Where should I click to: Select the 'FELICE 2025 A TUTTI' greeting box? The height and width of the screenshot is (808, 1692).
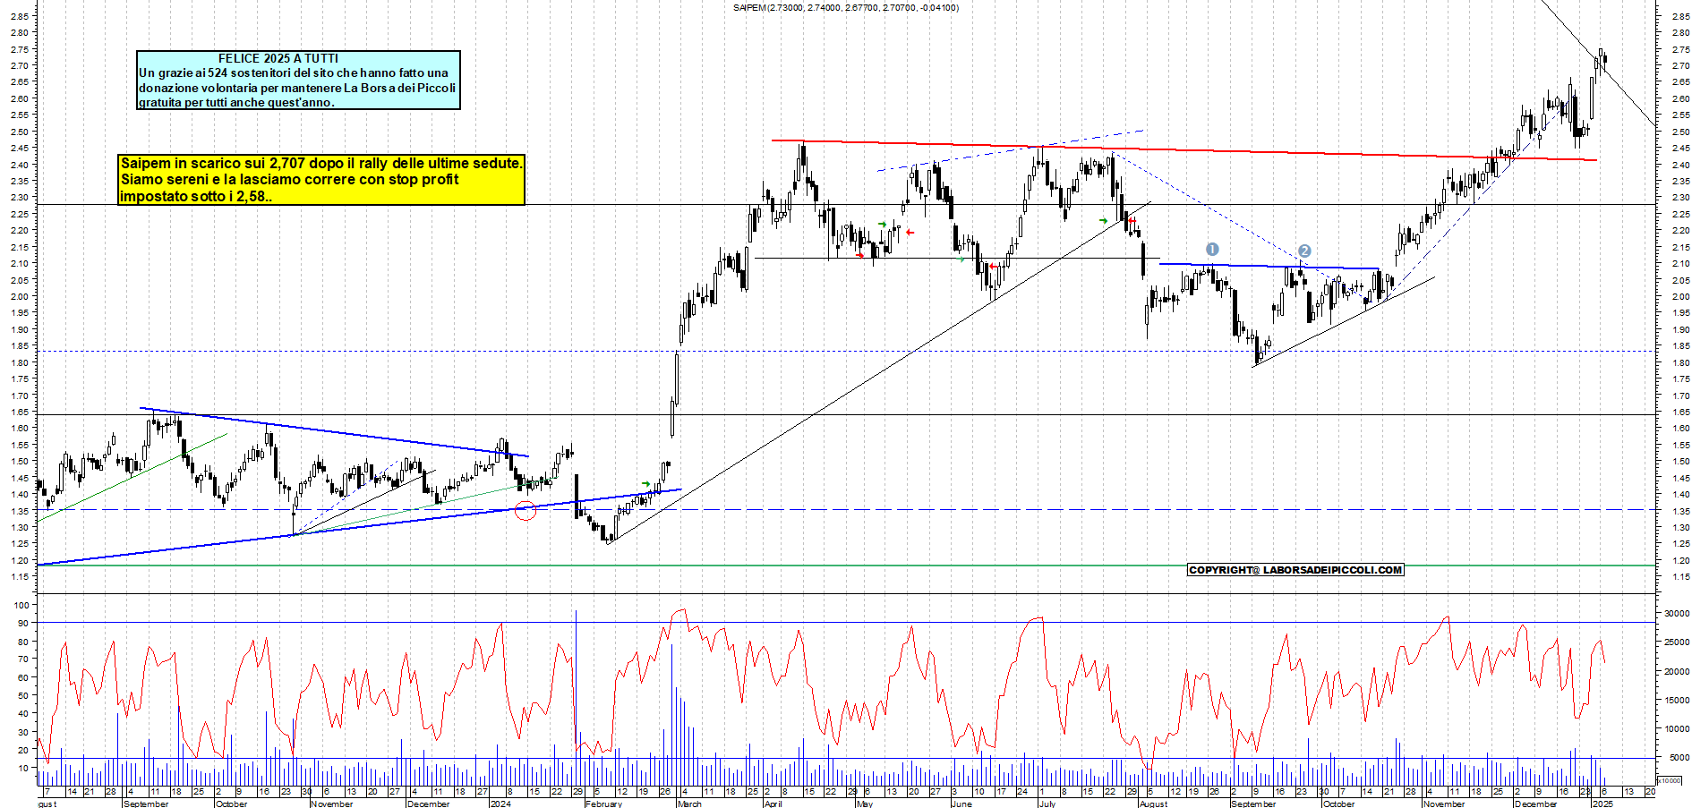coord(298,80)
